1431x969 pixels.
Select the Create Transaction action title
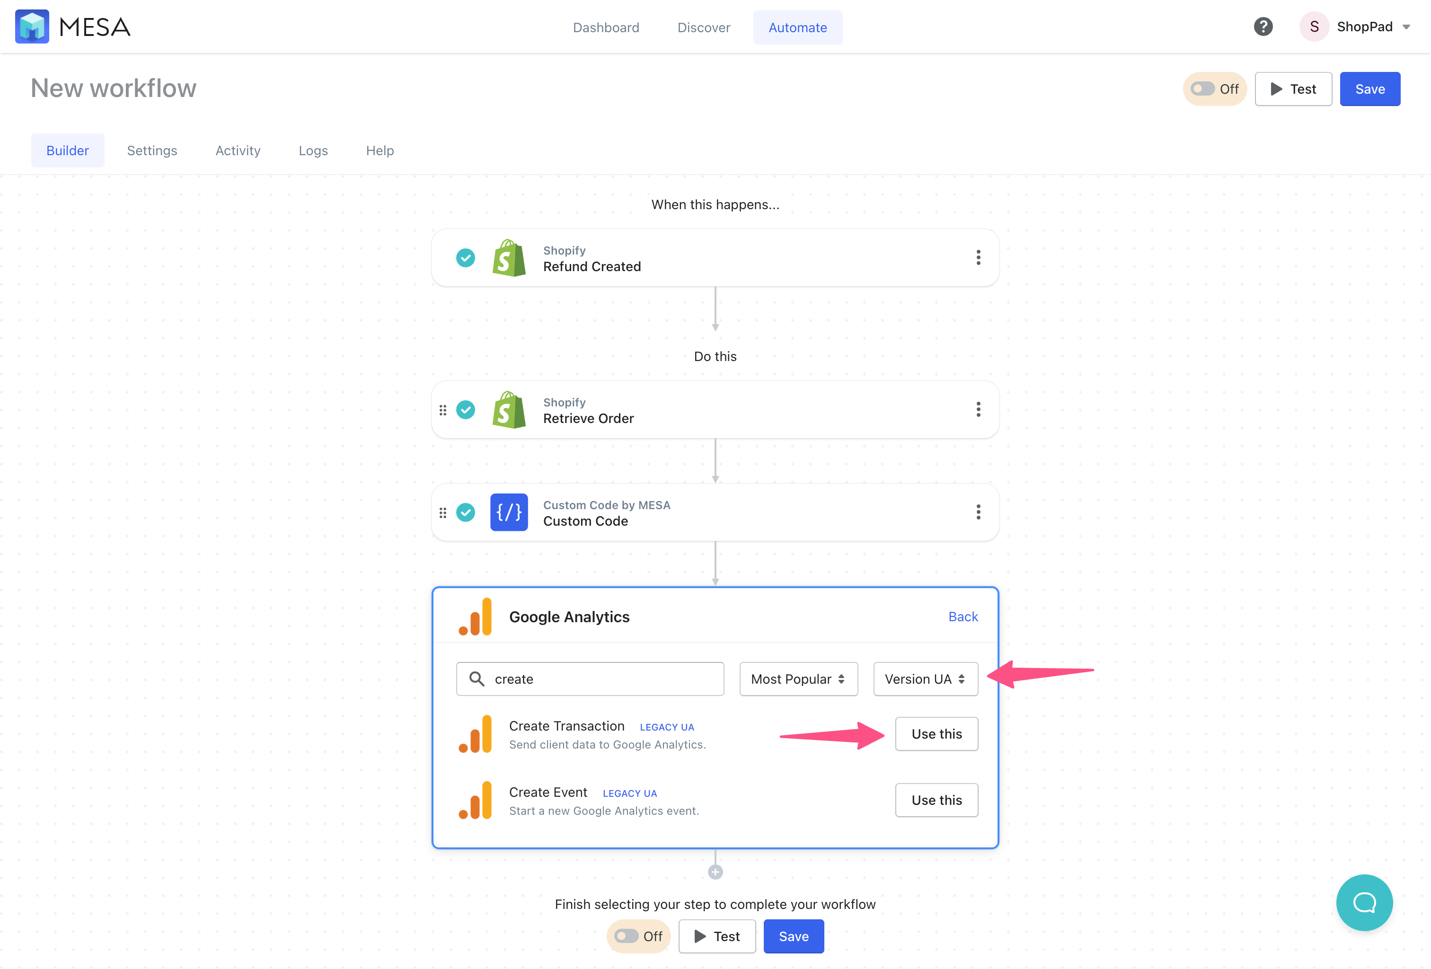tap(566, 726)
